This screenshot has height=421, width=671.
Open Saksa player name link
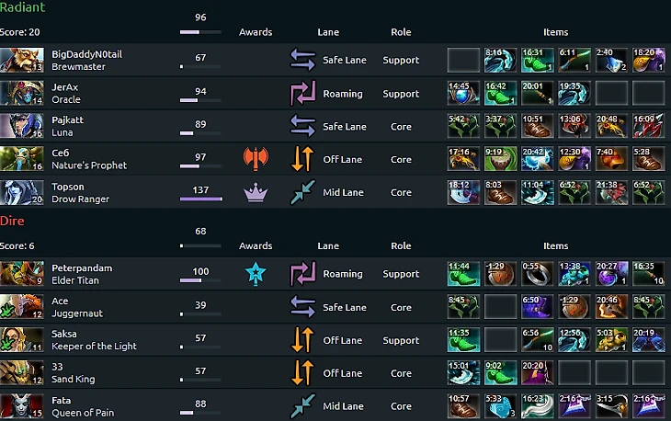(64, 334)
